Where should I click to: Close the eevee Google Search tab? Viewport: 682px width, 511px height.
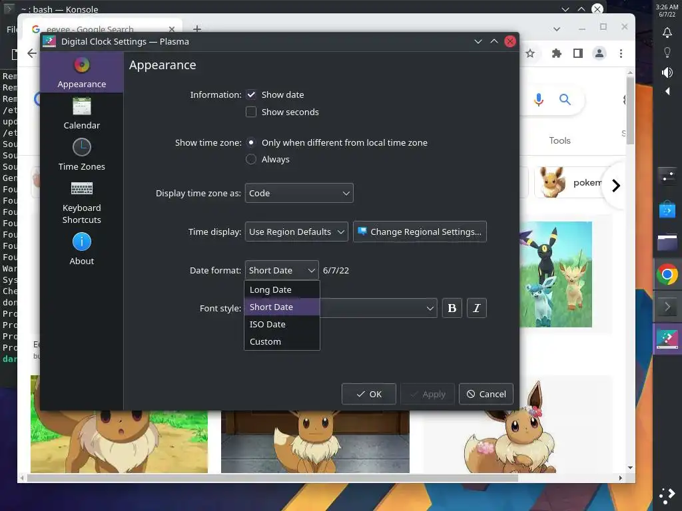point(172,29)
